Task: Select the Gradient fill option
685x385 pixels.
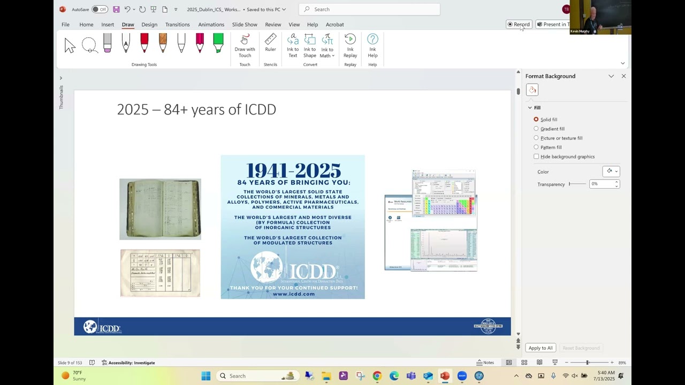Action: (x=549, y=129)
